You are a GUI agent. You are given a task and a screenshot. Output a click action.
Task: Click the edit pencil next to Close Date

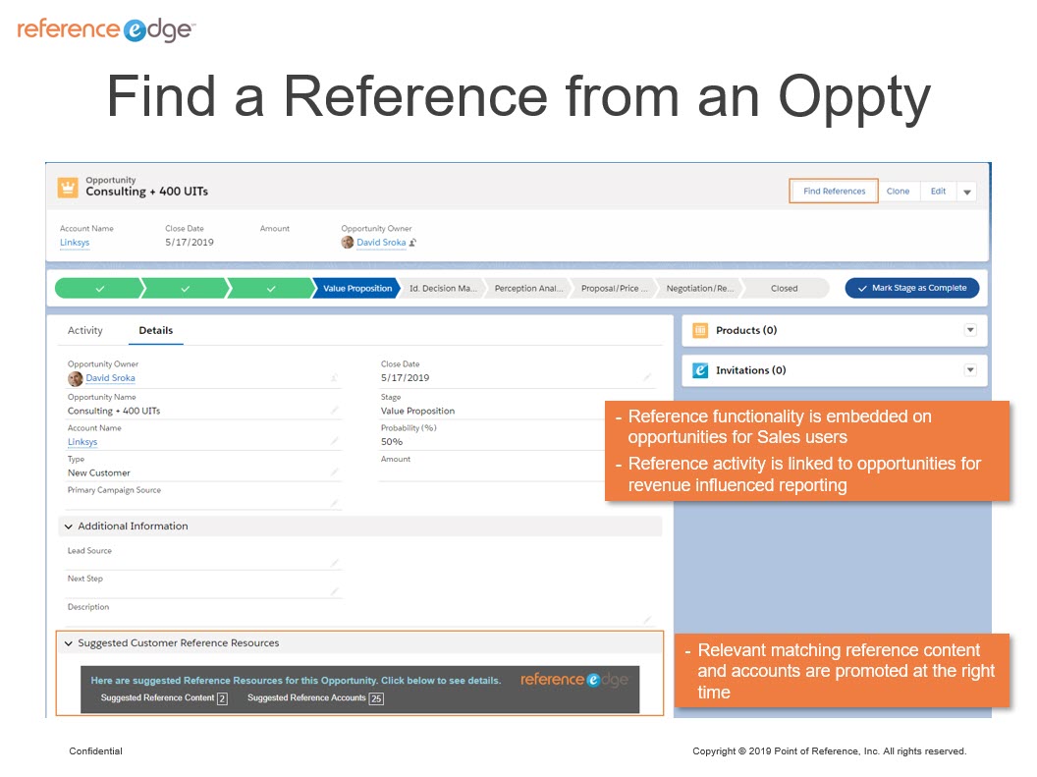(647, 377)
